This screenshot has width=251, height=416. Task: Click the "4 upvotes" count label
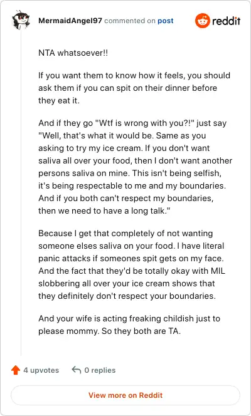tap(41, 370)
